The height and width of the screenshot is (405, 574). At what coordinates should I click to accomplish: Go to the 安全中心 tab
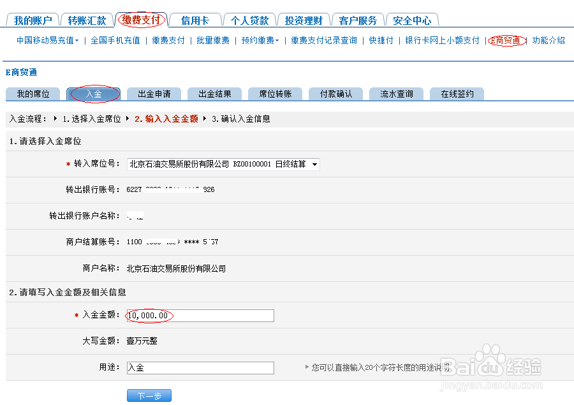coord(412,19)
